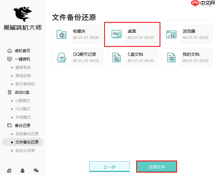
Task: Select the 装机首页 menu item
Action: pos(23,51)
